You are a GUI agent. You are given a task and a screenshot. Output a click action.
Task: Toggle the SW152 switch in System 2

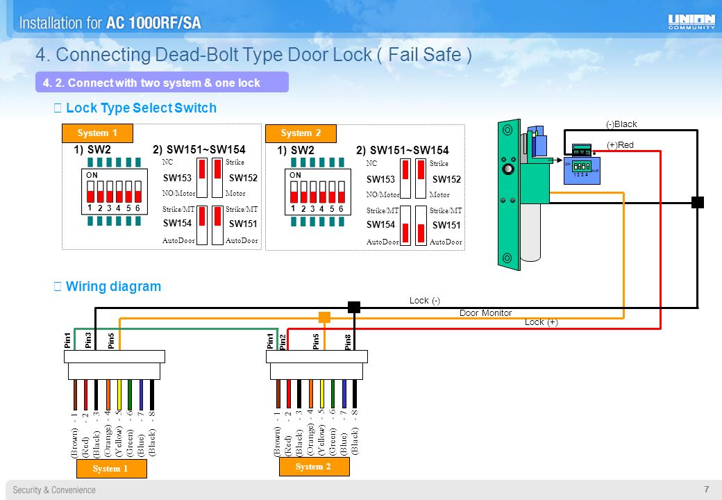(421, 178)
